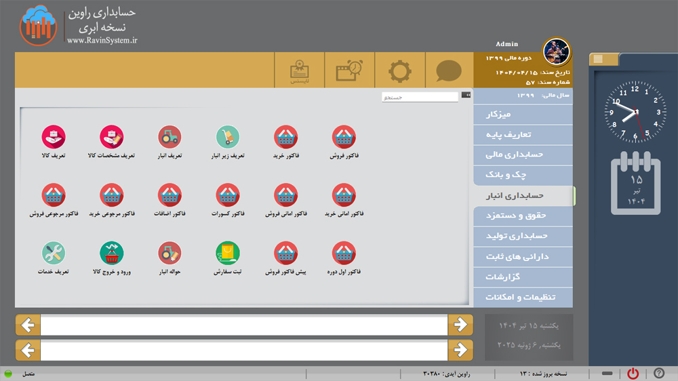Open the فاکتور فروش sales invoice icon
Screen dimensions: 678x381
[x=344, y=138]
